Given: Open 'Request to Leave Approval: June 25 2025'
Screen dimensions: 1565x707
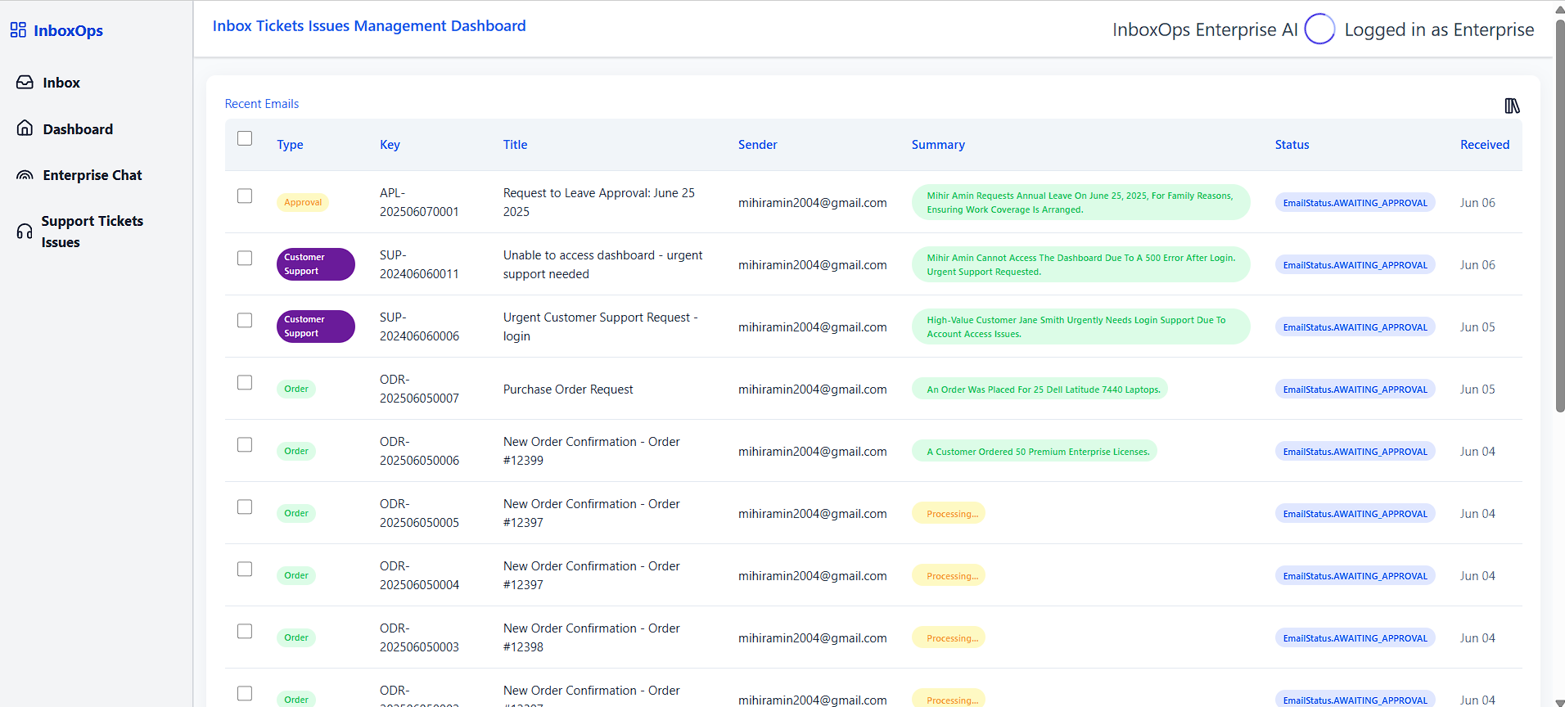Looking at the screenshot, I should tap(598, 202).
